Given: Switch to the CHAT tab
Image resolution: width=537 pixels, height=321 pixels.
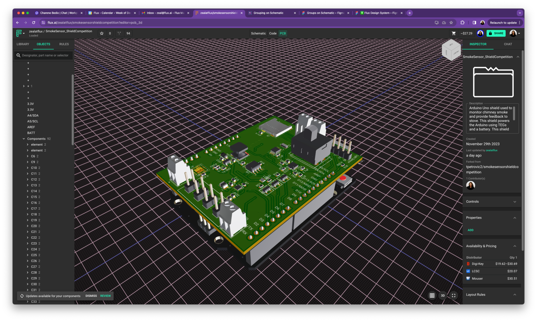Looking at the screenshot, I should coord(508,44).
